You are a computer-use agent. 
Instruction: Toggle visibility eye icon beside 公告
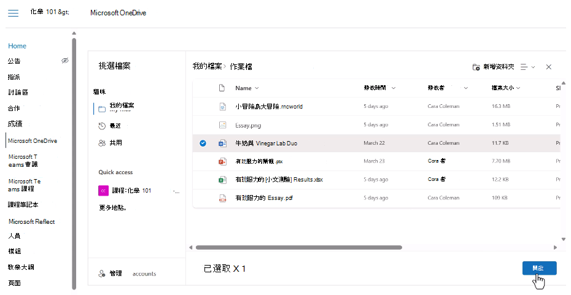coord(65,60)
